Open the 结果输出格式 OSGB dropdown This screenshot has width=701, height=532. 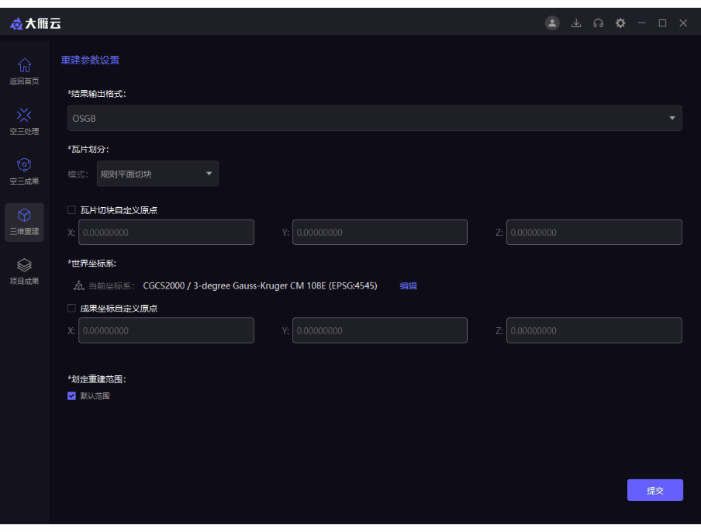[x=375, y=119]
